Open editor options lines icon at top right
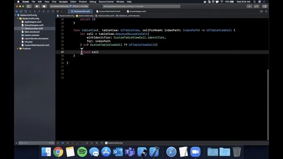The height and width of the screenshot is (159, 283). click(x=261, y=11)
